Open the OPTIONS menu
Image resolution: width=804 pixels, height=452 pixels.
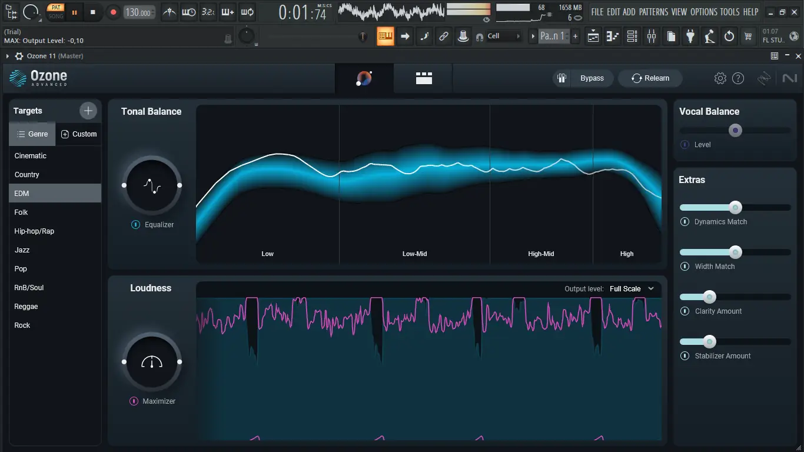click(x=704, y=12)
